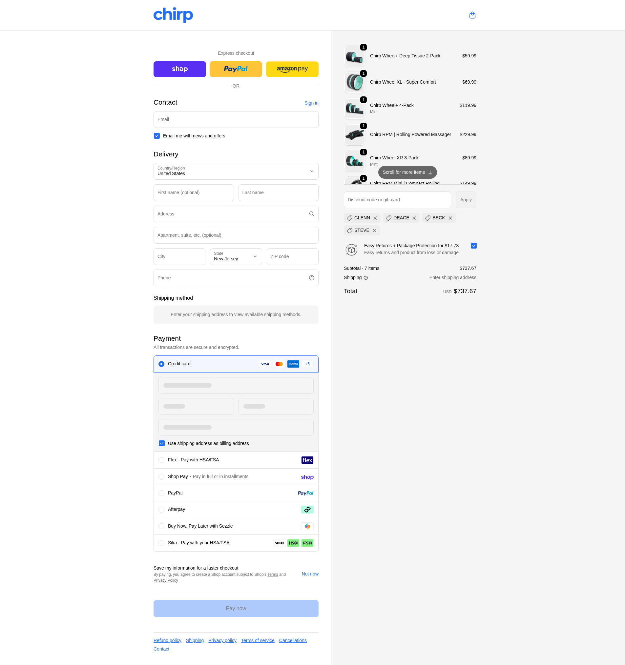The image size is (625, 665).
Task: Remove the DEACE discount code
Action: [414, 218]
